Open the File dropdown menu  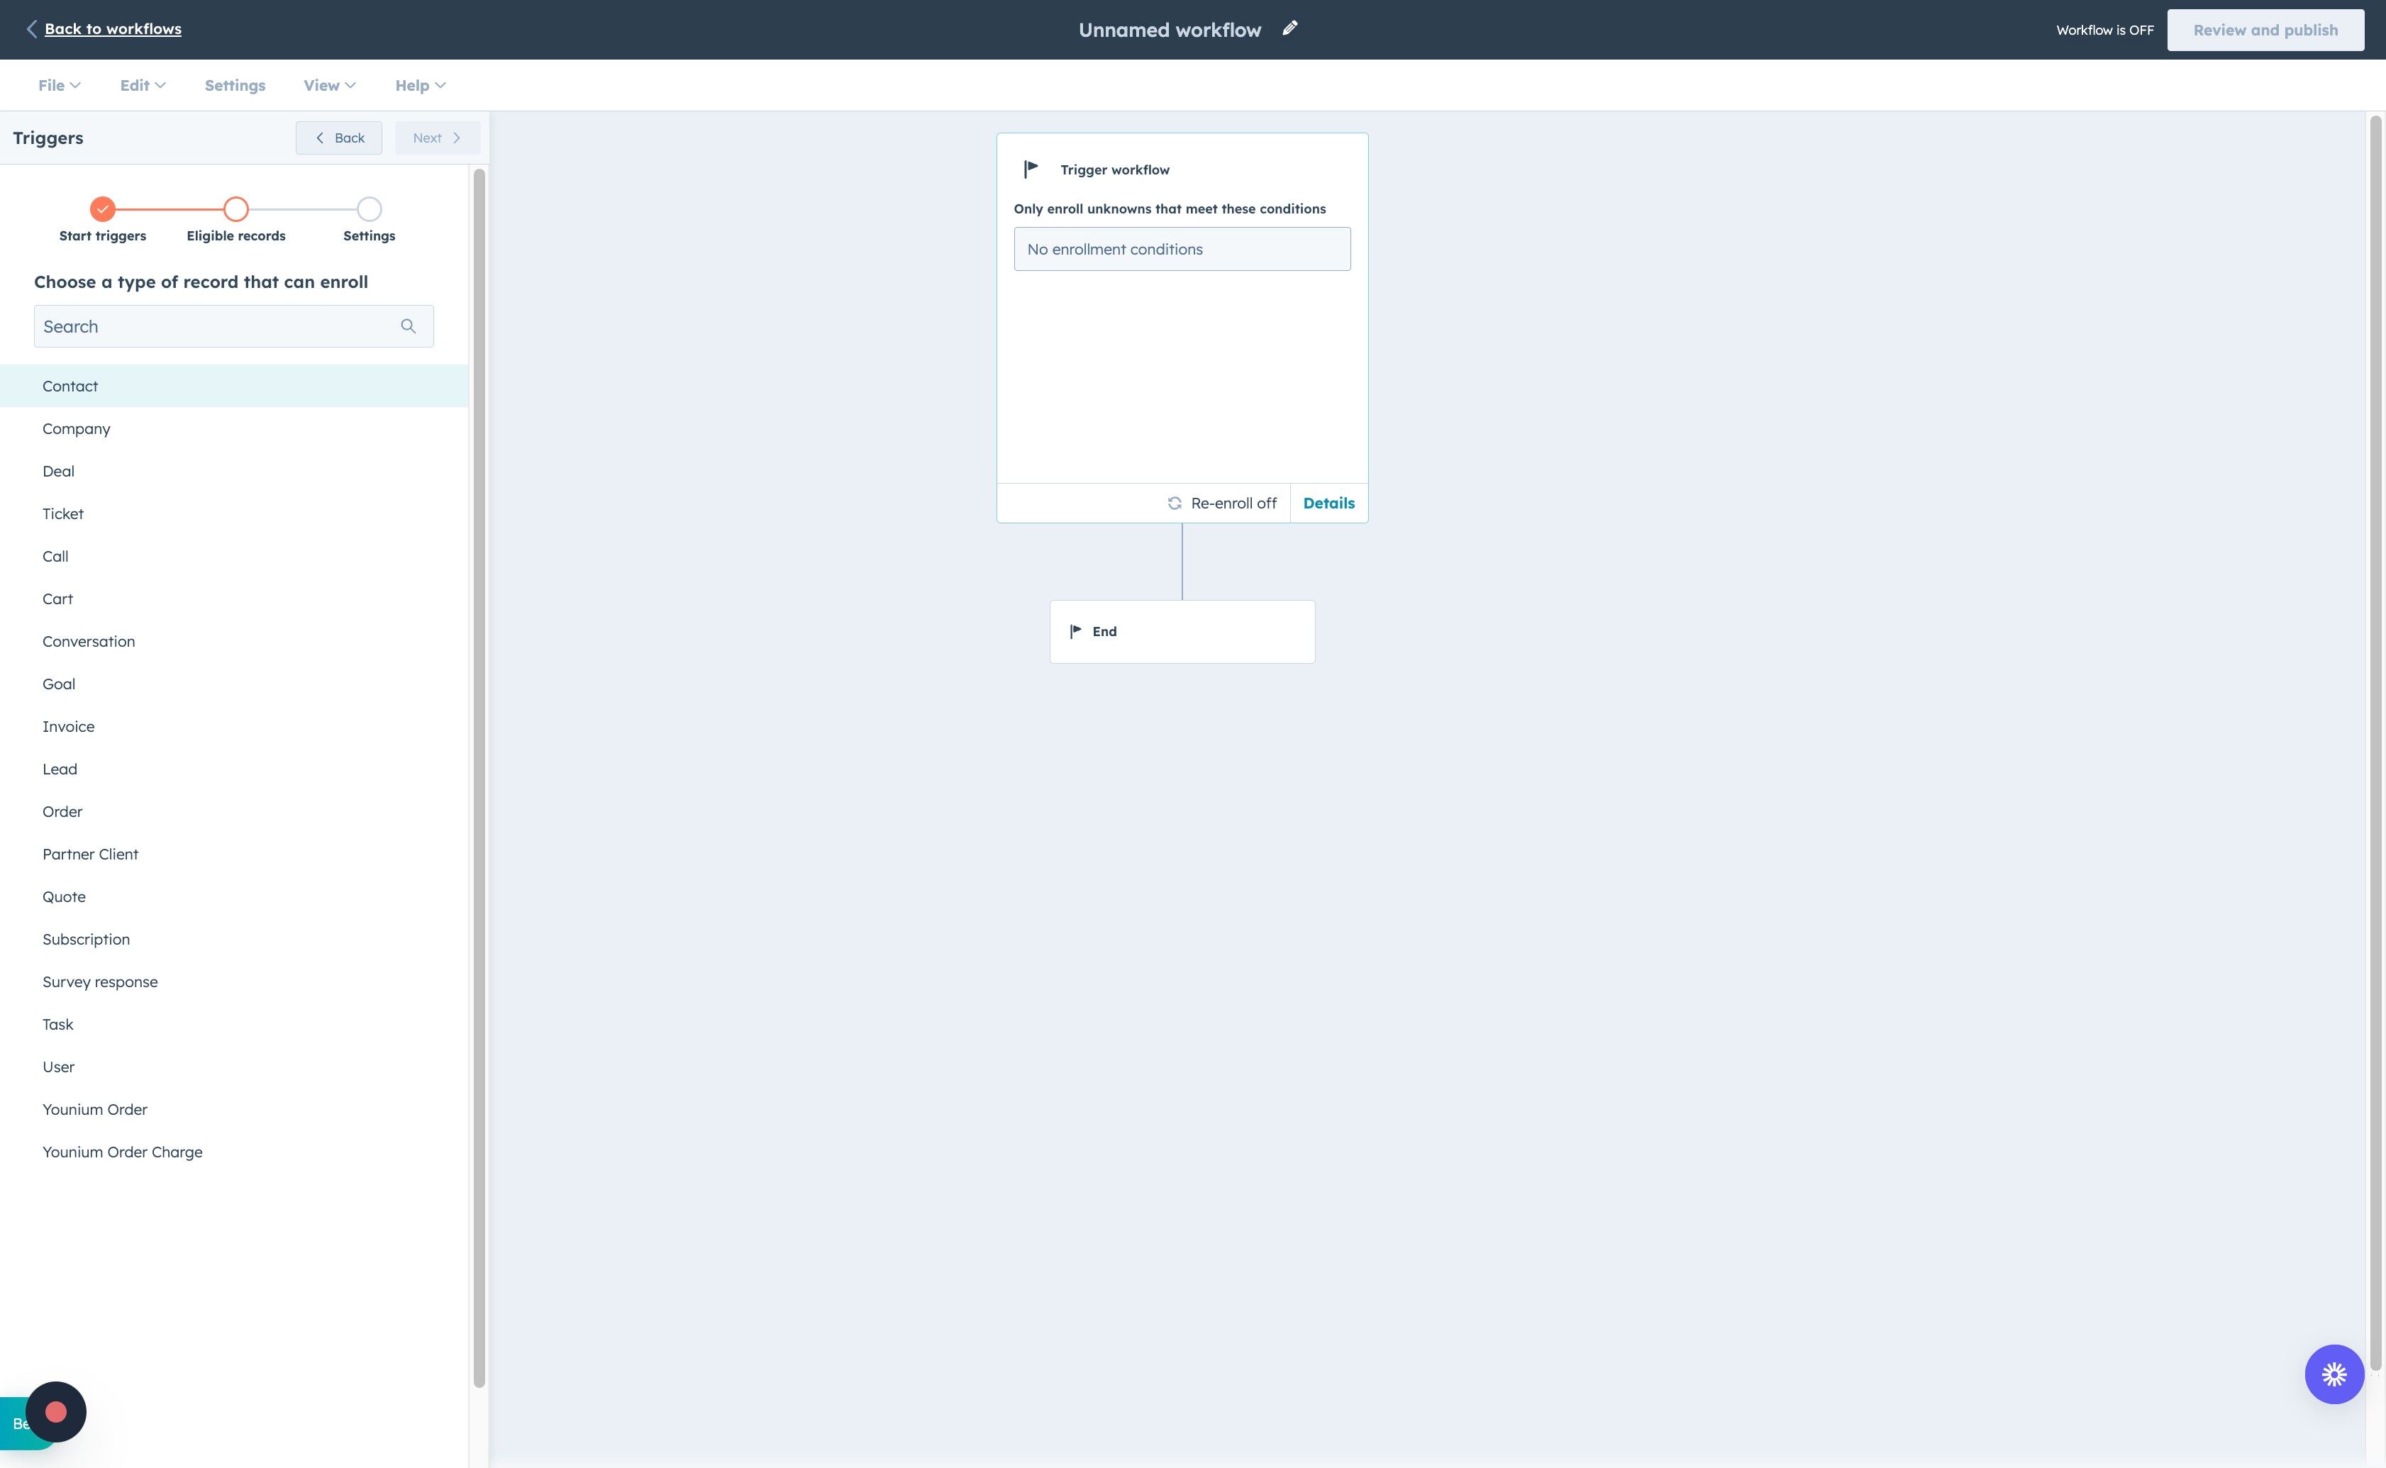tap(60, 85)
